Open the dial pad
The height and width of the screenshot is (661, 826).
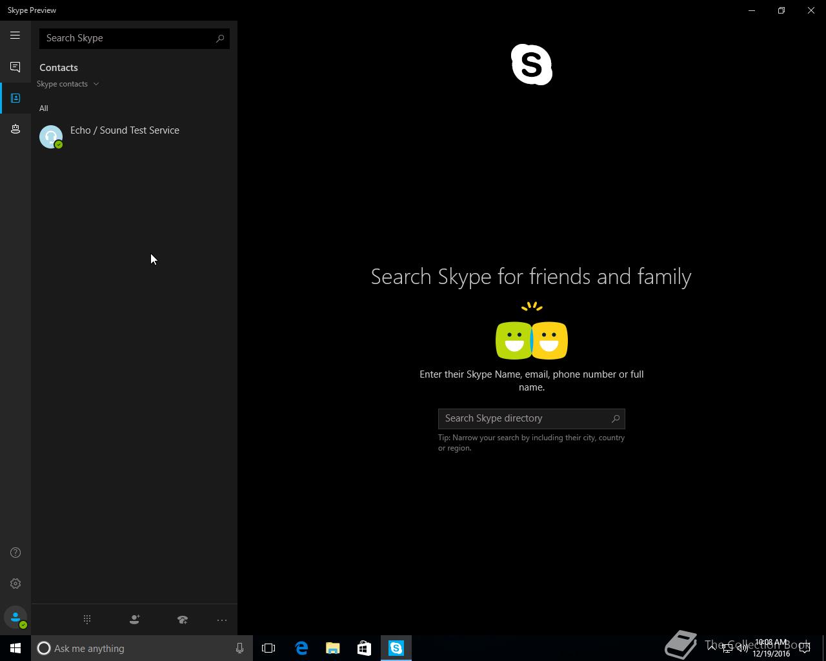pos(87,620)
